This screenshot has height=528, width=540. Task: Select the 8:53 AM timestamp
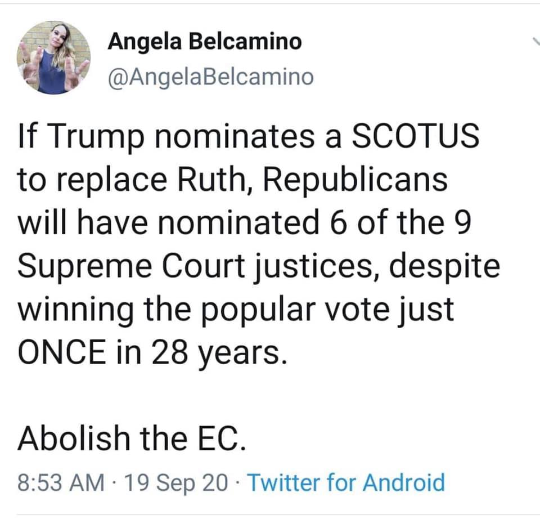[61, 482]
